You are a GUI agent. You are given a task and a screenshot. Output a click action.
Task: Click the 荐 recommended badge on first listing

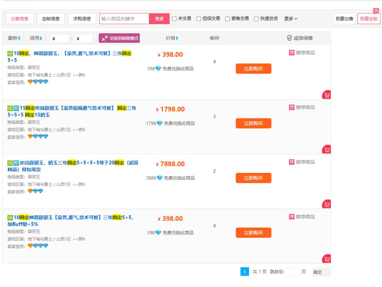pyautogui.click(x=291, y=53)
